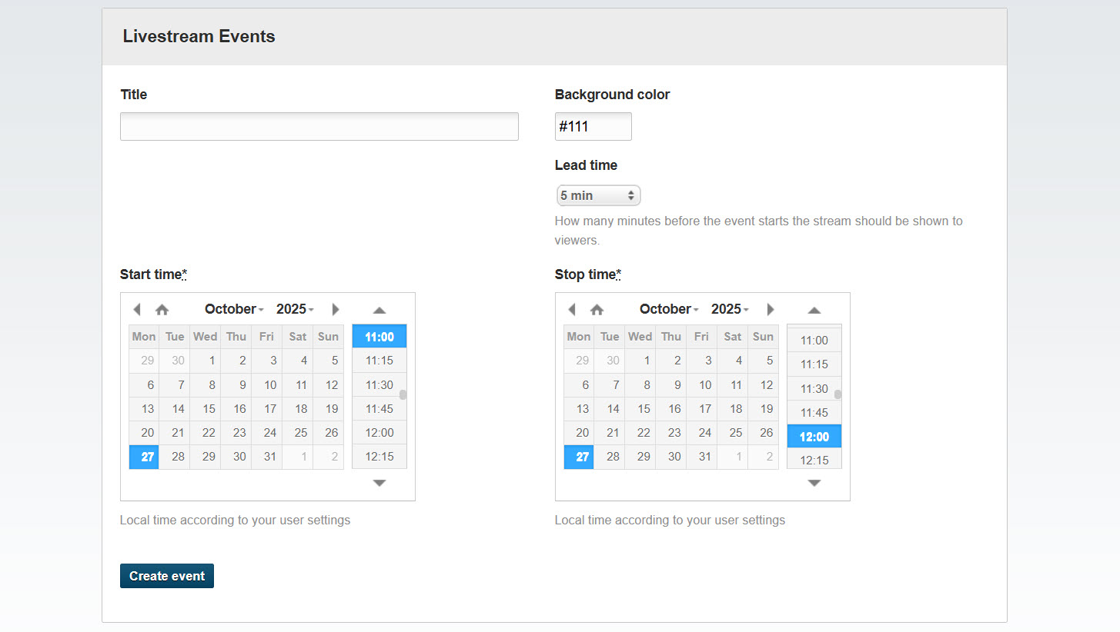Select 11:30 in the Start time list
Screen dimensions: 1120x632
click(x=379, y=384)
